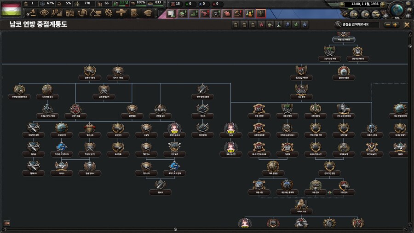
Task: Open the question-mark alert tab
Action: pyautogui.click(x=216, y=13)
